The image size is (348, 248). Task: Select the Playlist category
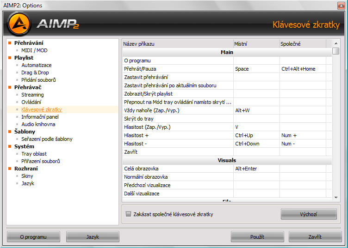(24, 58)
